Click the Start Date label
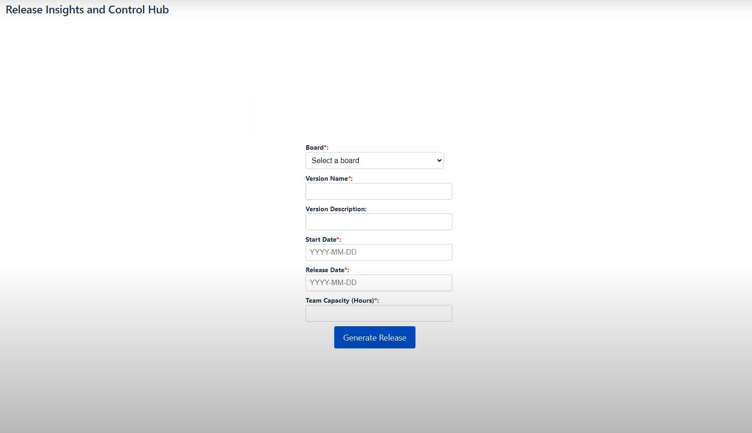This screenshot has width=752, height=433. pos(323,239)
